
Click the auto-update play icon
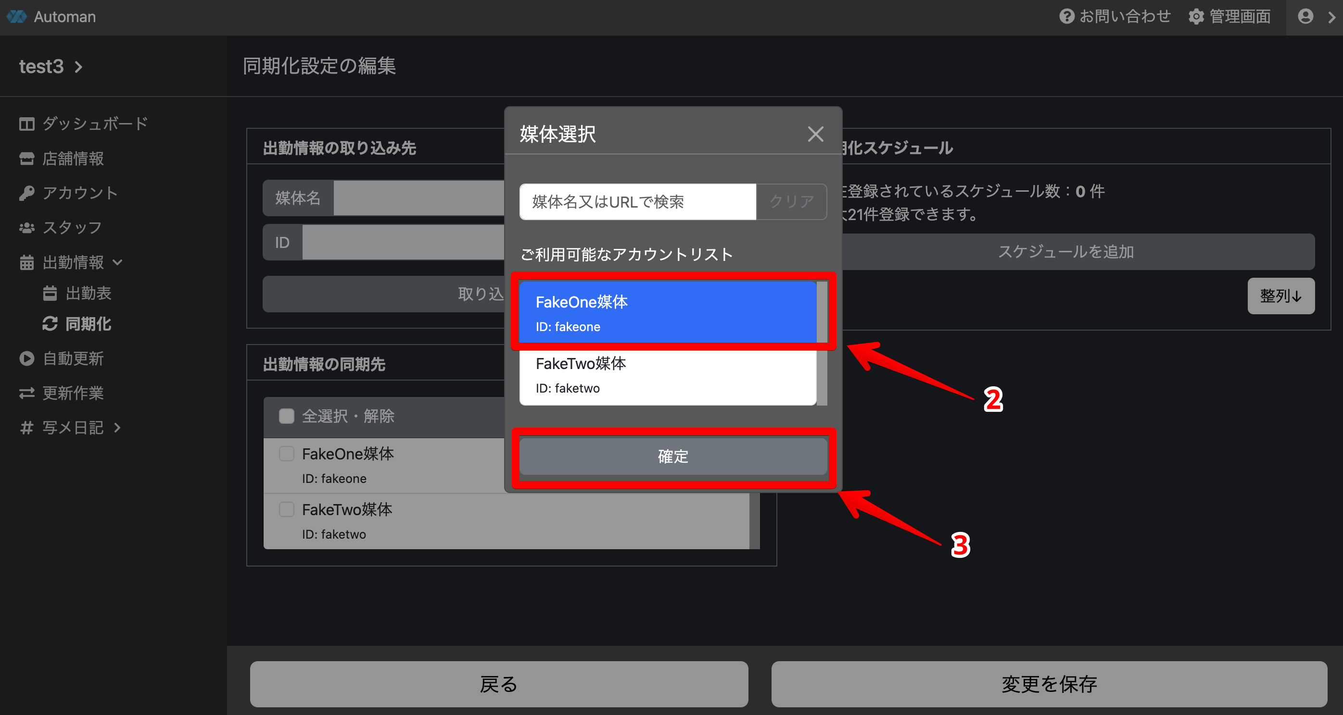click(26, 358)
